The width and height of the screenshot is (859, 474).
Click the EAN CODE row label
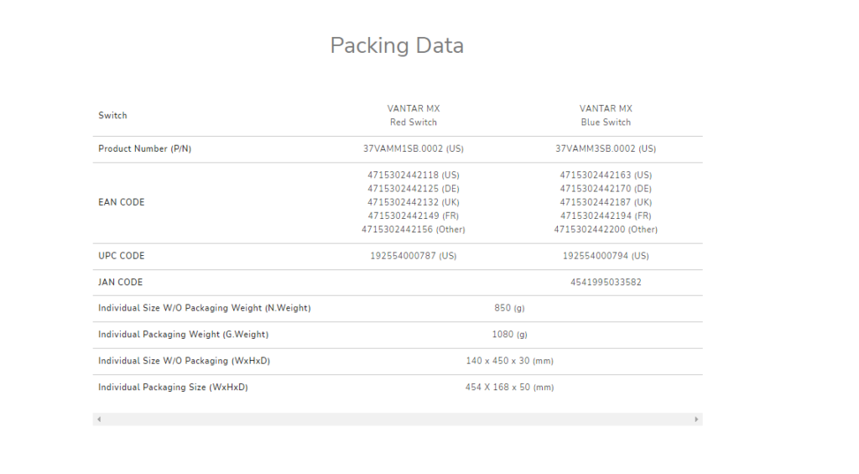pos(122,202)
